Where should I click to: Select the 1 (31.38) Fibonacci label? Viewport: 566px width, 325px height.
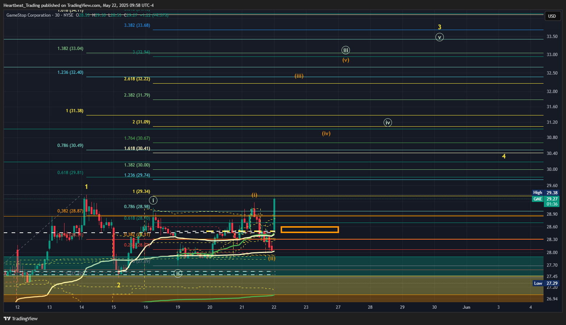coord(75,111)
